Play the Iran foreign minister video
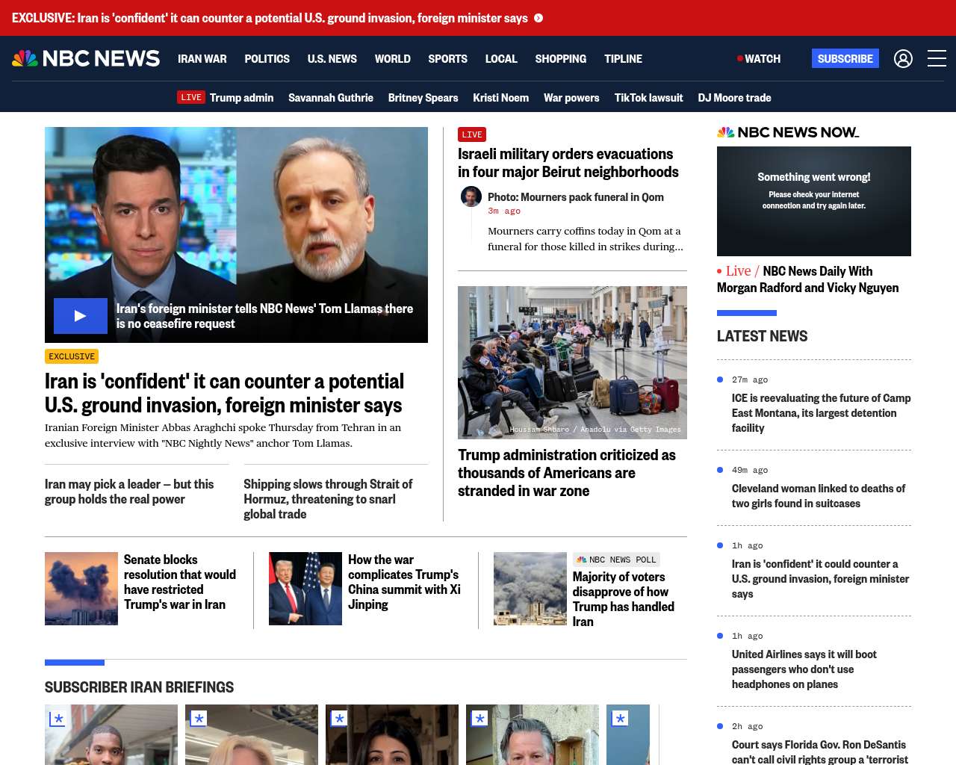This screenshot has height=765, width=956. tap(81, 316)
